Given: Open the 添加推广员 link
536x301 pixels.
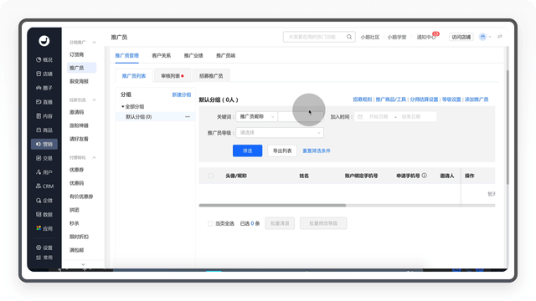Looking at the screenshot, I should click(x=477, y=99).
